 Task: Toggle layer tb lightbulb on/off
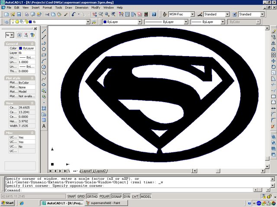click(x=13, y=22)
